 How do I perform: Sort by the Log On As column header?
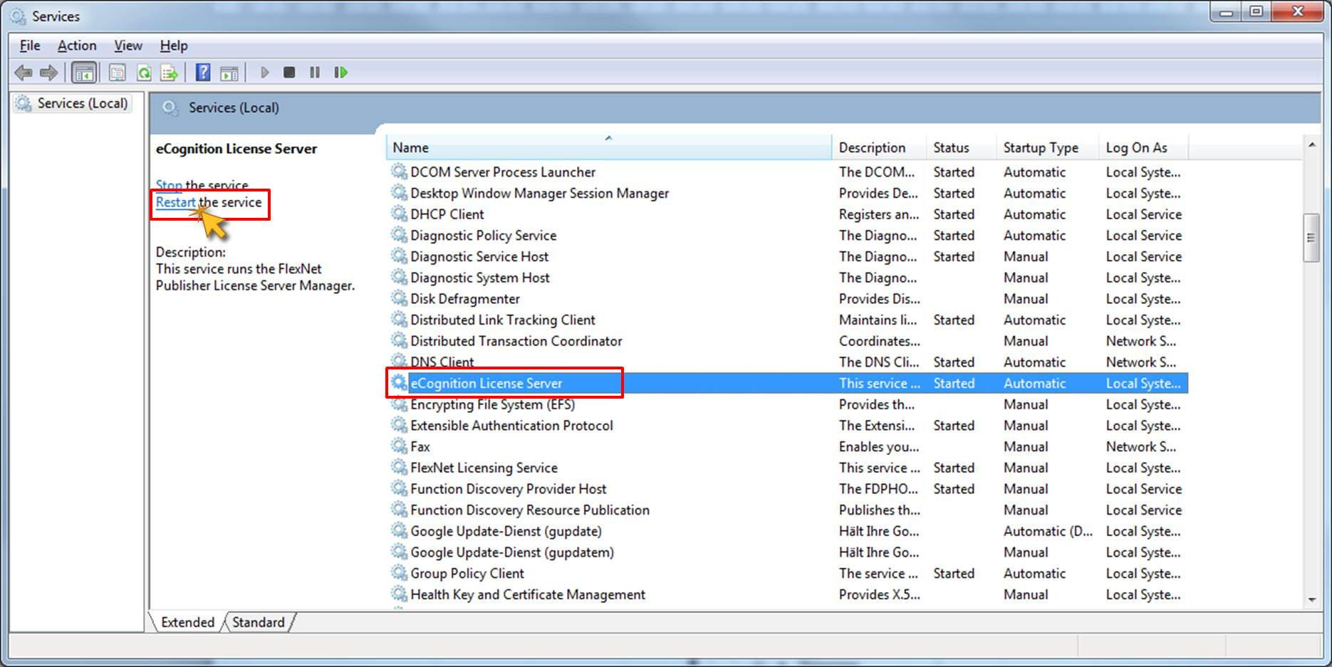point(1143,147)
